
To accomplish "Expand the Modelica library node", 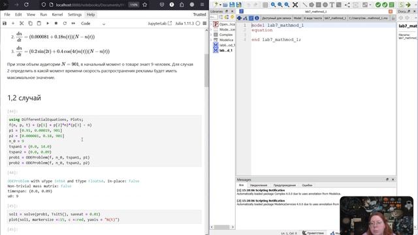I will 211,40.
